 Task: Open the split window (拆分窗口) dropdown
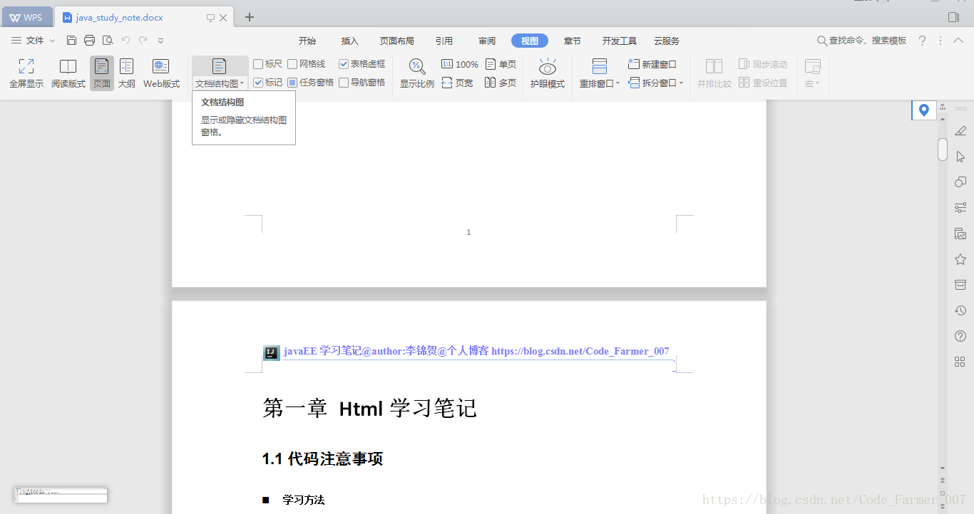pyautogui.click(x=656, y=83)
